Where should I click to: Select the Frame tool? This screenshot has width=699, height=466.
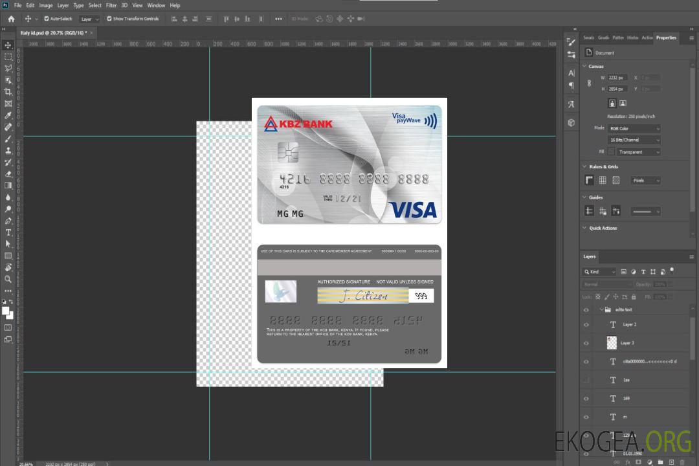pyautogui.click(x=8, y=104)
